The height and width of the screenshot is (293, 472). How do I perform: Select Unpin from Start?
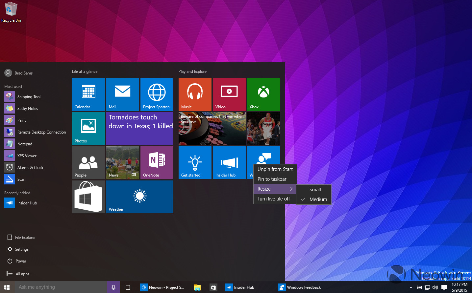(275, 169)
